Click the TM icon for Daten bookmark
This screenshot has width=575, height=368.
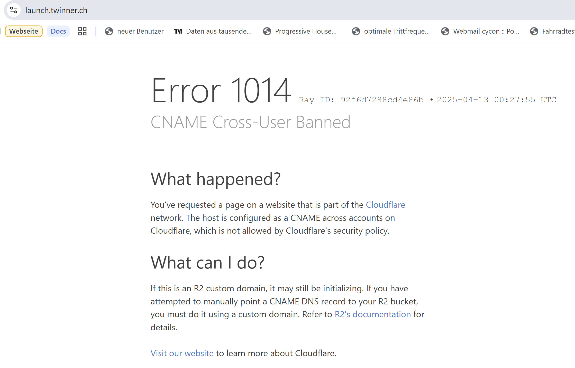click(x=178, y=31)
